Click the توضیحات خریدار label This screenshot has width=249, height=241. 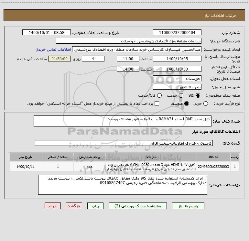click(x=224, y=185)
